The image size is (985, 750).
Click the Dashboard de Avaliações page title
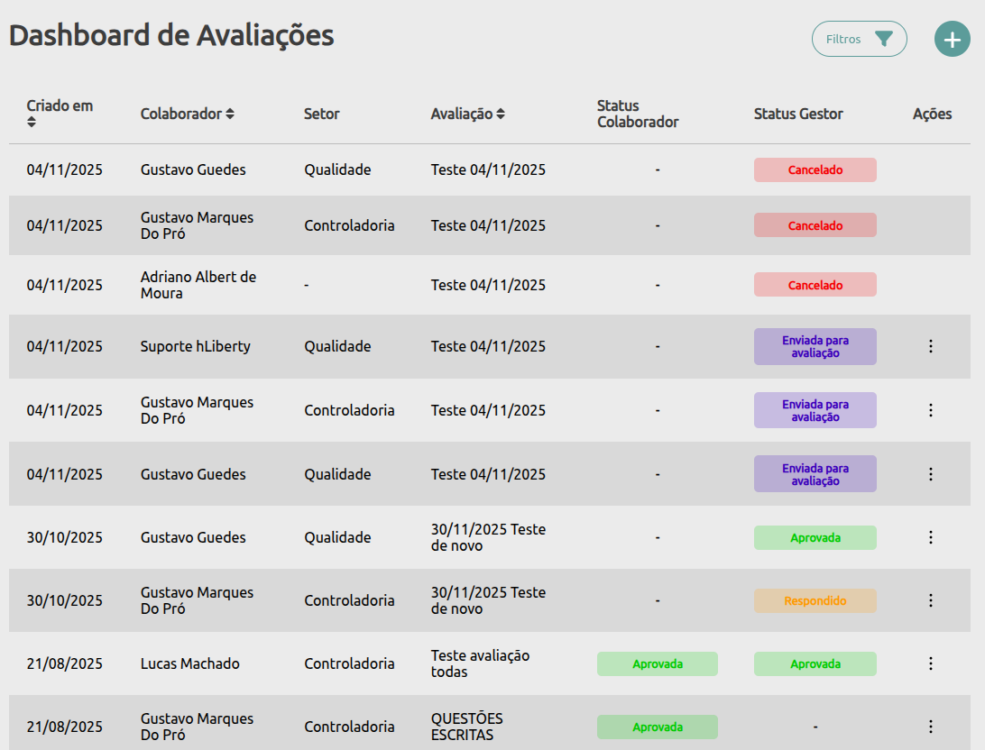(171, 35)
